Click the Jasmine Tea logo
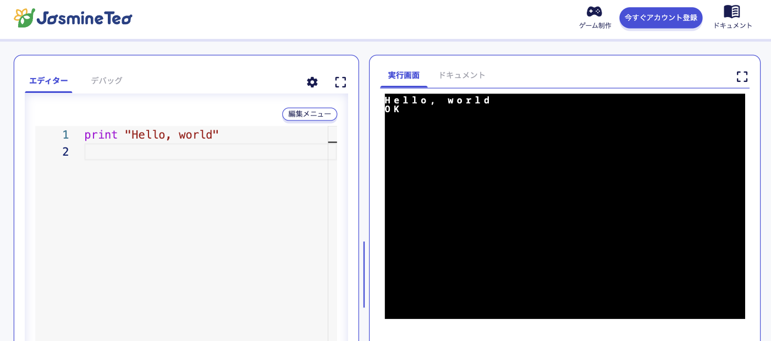 73,18
